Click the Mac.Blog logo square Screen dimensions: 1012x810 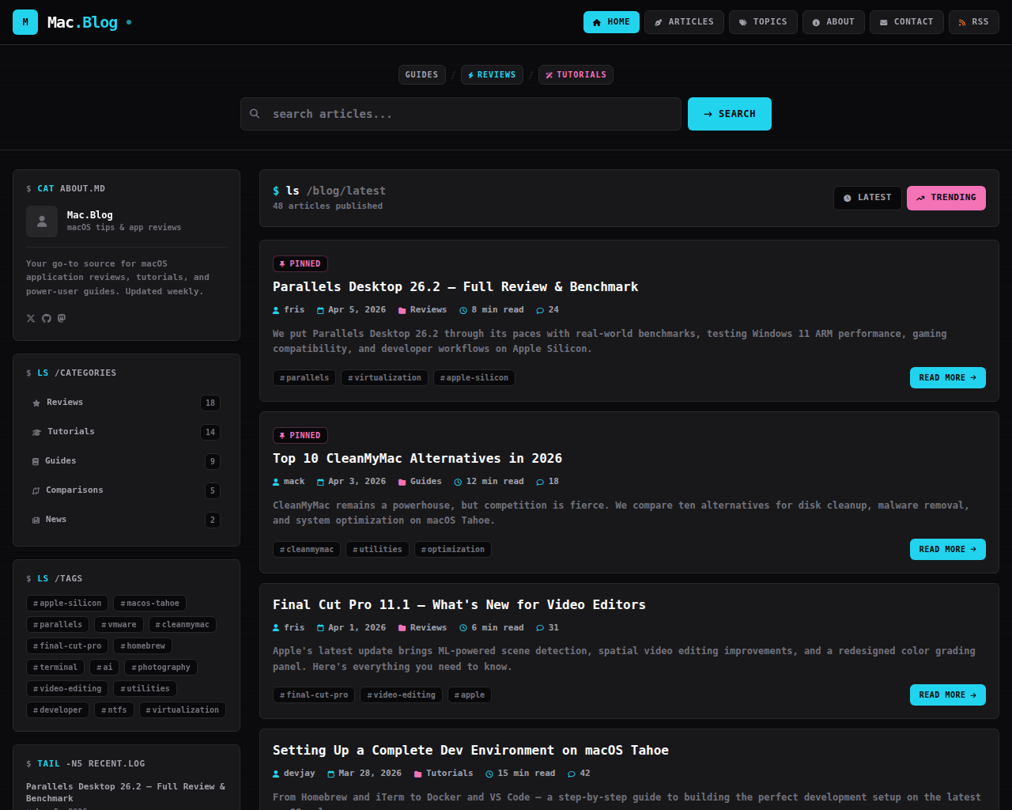(25, 21)
